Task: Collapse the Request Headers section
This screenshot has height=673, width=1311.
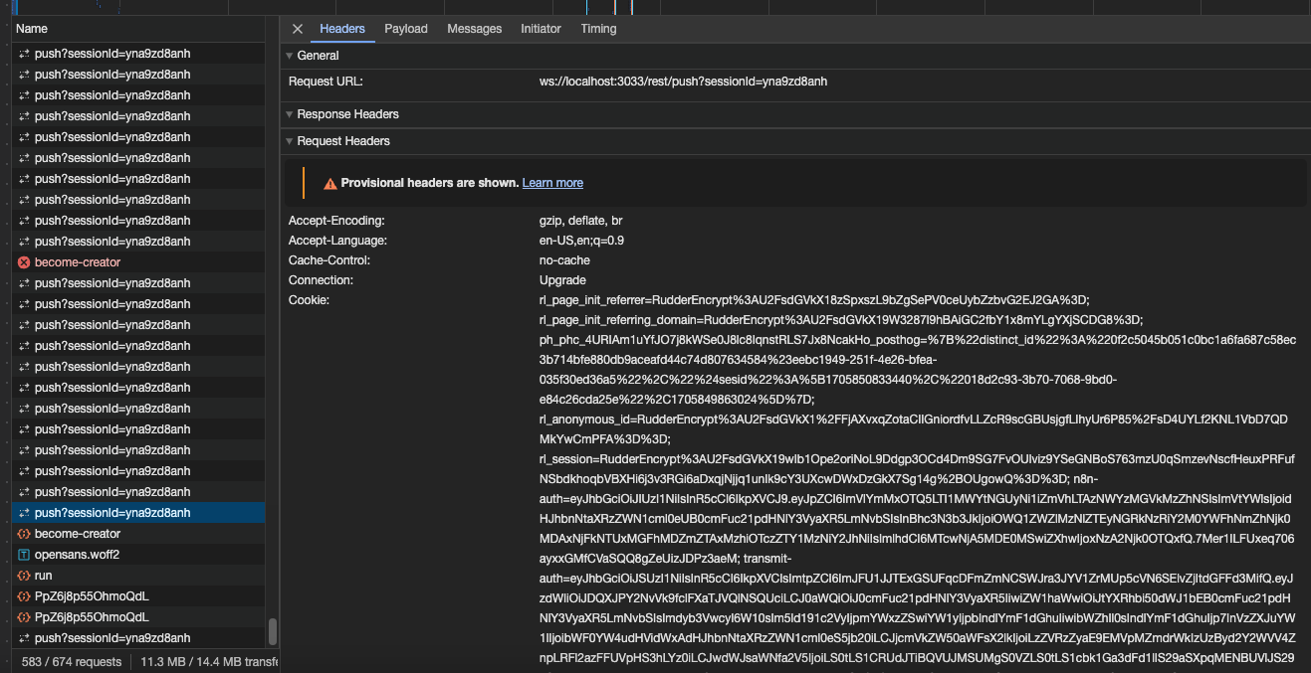Action: click(x=289, y=140)
